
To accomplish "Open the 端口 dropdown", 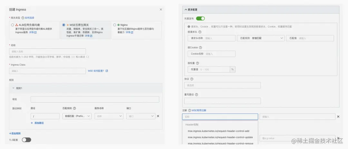I will (x=141, y=116).
